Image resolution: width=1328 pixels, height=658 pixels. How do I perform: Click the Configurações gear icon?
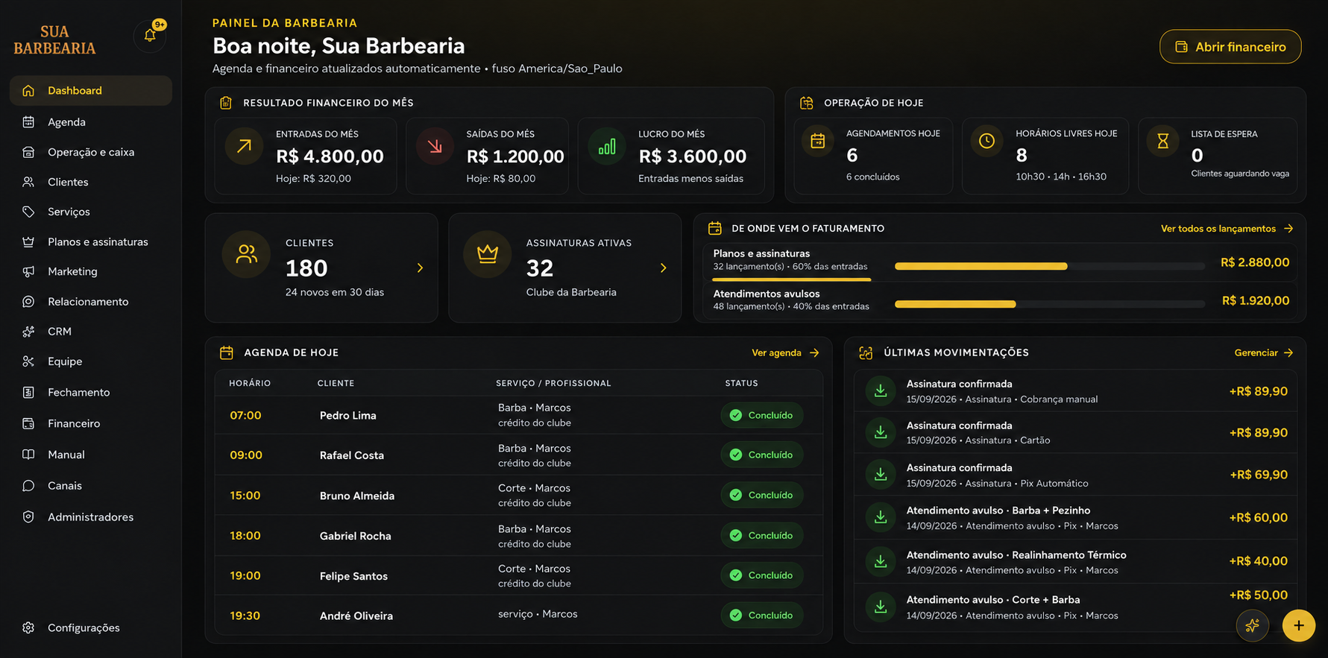[x=28, y=627]
